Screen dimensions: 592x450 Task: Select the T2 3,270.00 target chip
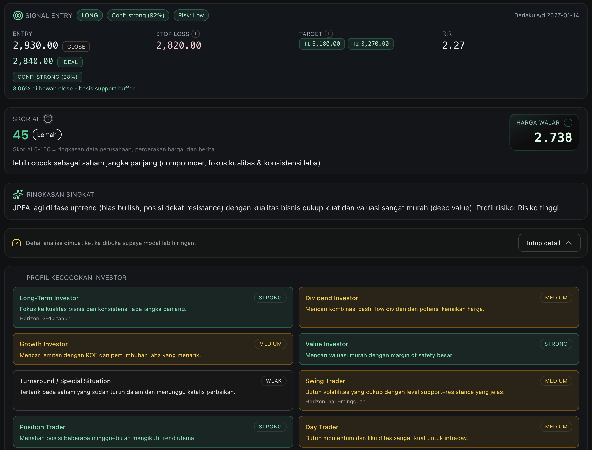point(370,44)
